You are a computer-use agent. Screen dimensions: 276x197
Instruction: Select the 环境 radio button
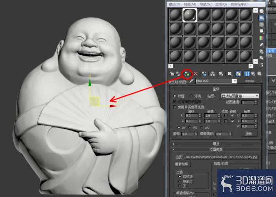[191, 96]
